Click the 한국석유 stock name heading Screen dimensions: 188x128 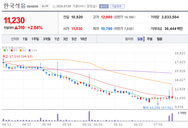[x=15, y=6]
